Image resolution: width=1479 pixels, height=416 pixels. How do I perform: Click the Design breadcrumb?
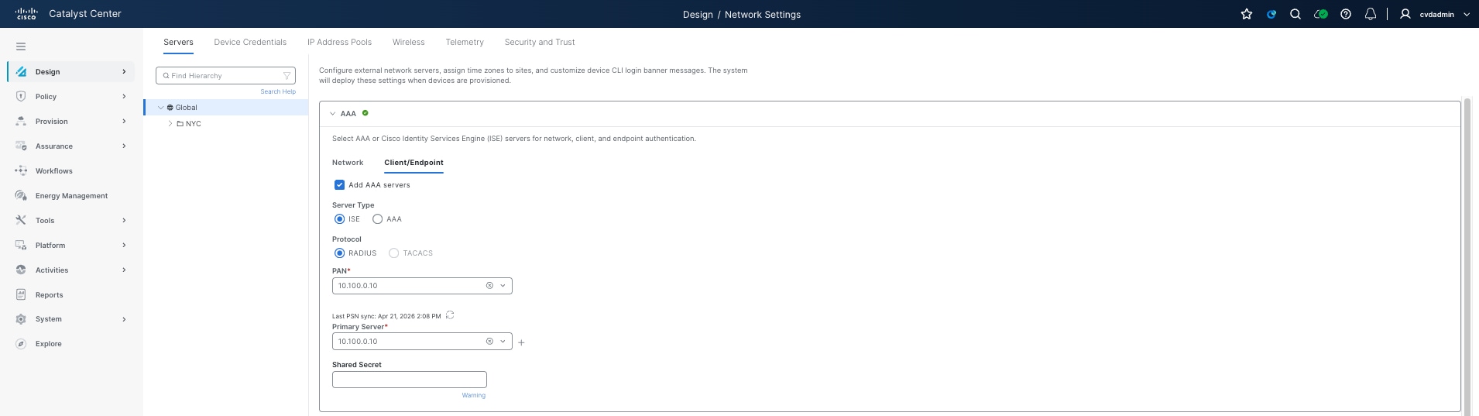pyautogui.click(x=698, y=14)
